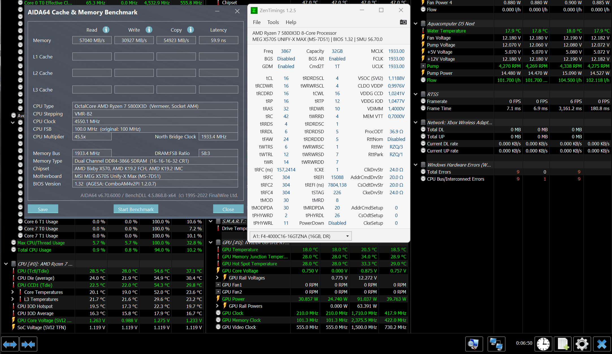This screenshot has height=354, width=612.
Task: Click the GPU Clock round icon
Action: tap(218, 313)
